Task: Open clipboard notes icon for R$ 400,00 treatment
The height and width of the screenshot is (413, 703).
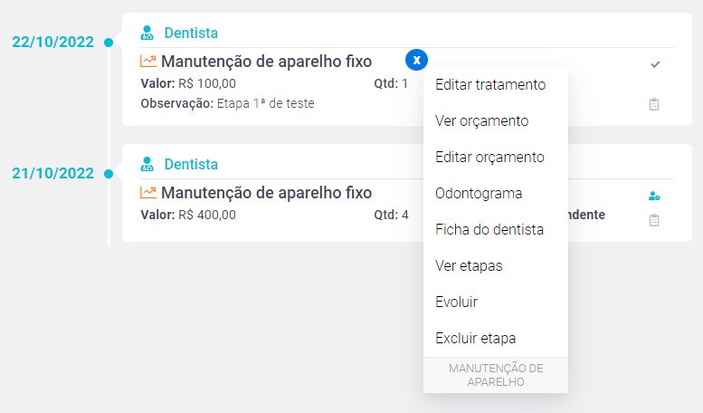Action: [x=654, y=220]
